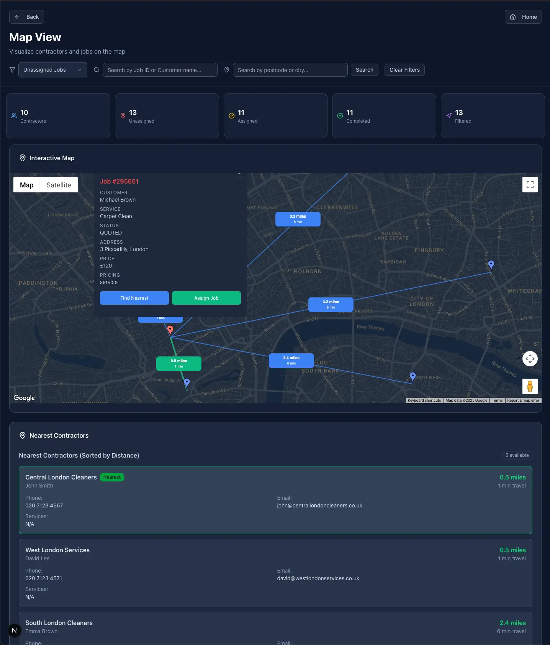Select the Central London Cleaners card
The height and width of the screenshot is (645, 550).
click(x=275, y=500)
